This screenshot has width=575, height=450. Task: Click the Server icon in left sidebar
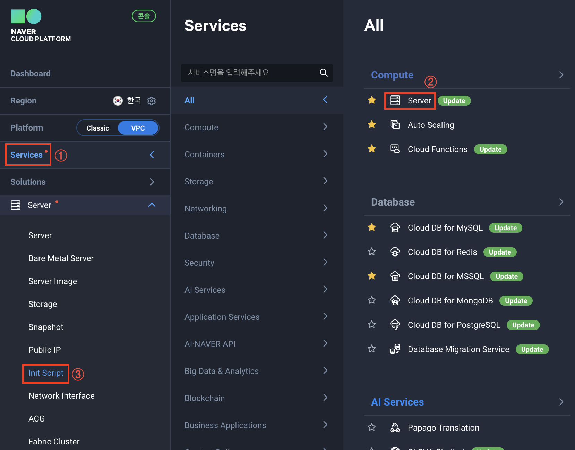point(16,205)
